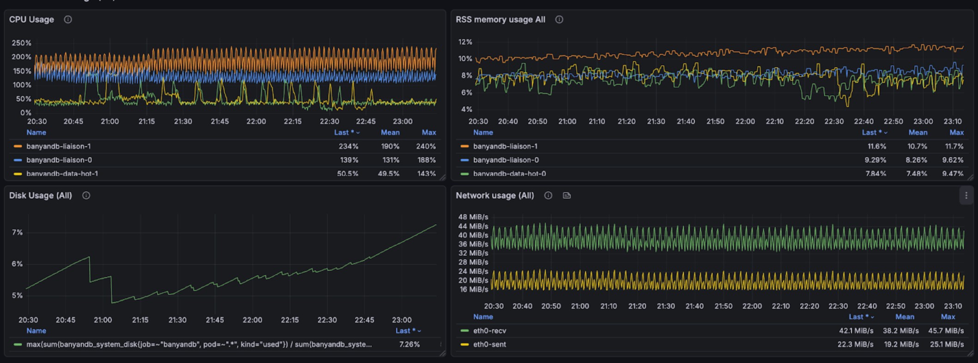Click the resize handle of CPU Usage panel
This screenshot has height=363, width=978.
coord(442,177)
